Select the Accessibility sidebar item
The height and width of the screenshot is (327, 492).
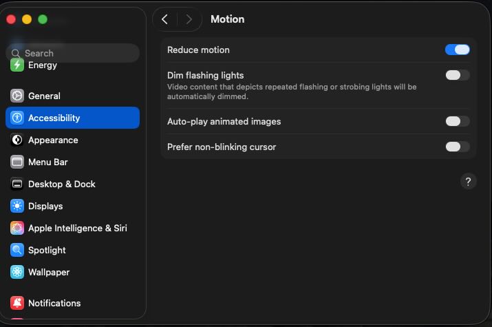coord(72,118)
